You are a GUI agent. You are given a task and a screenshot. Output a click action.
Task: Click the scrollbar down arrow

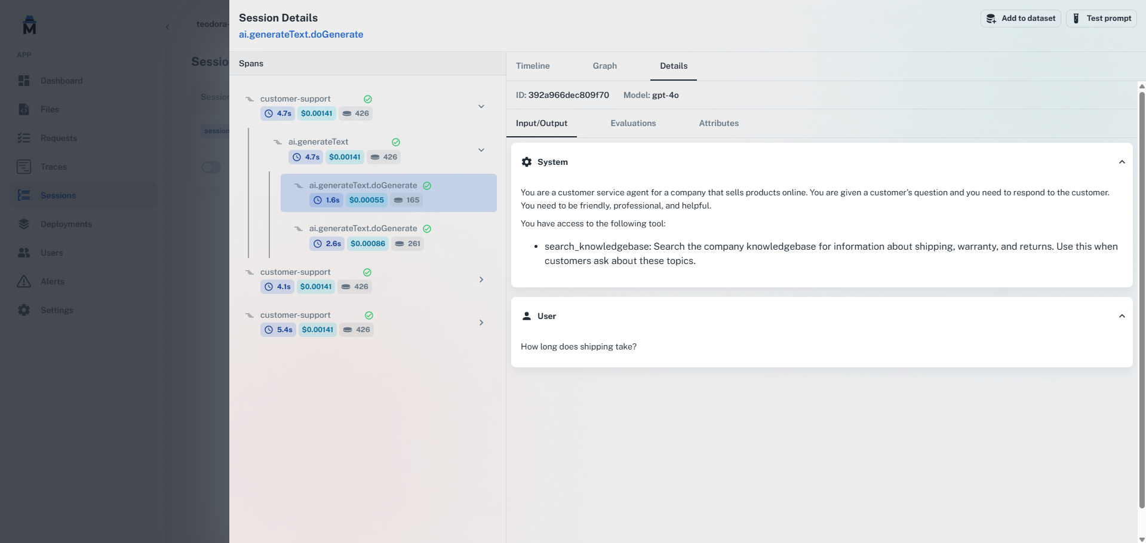point(1142,539)
